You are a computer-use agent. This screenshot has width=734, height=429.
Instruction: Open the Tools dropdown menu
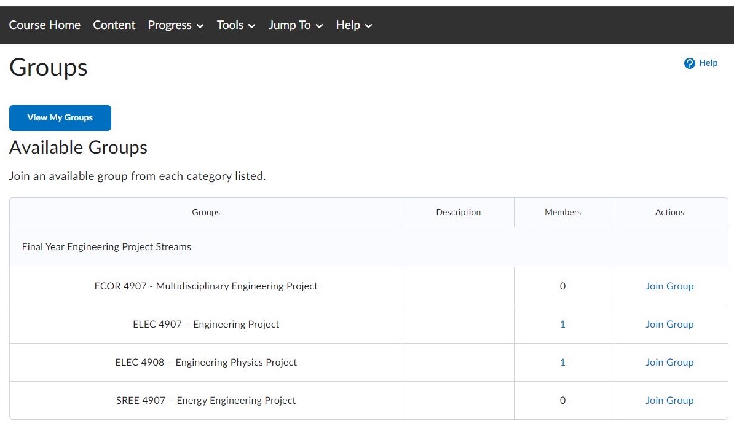click(x=236, y=25)
